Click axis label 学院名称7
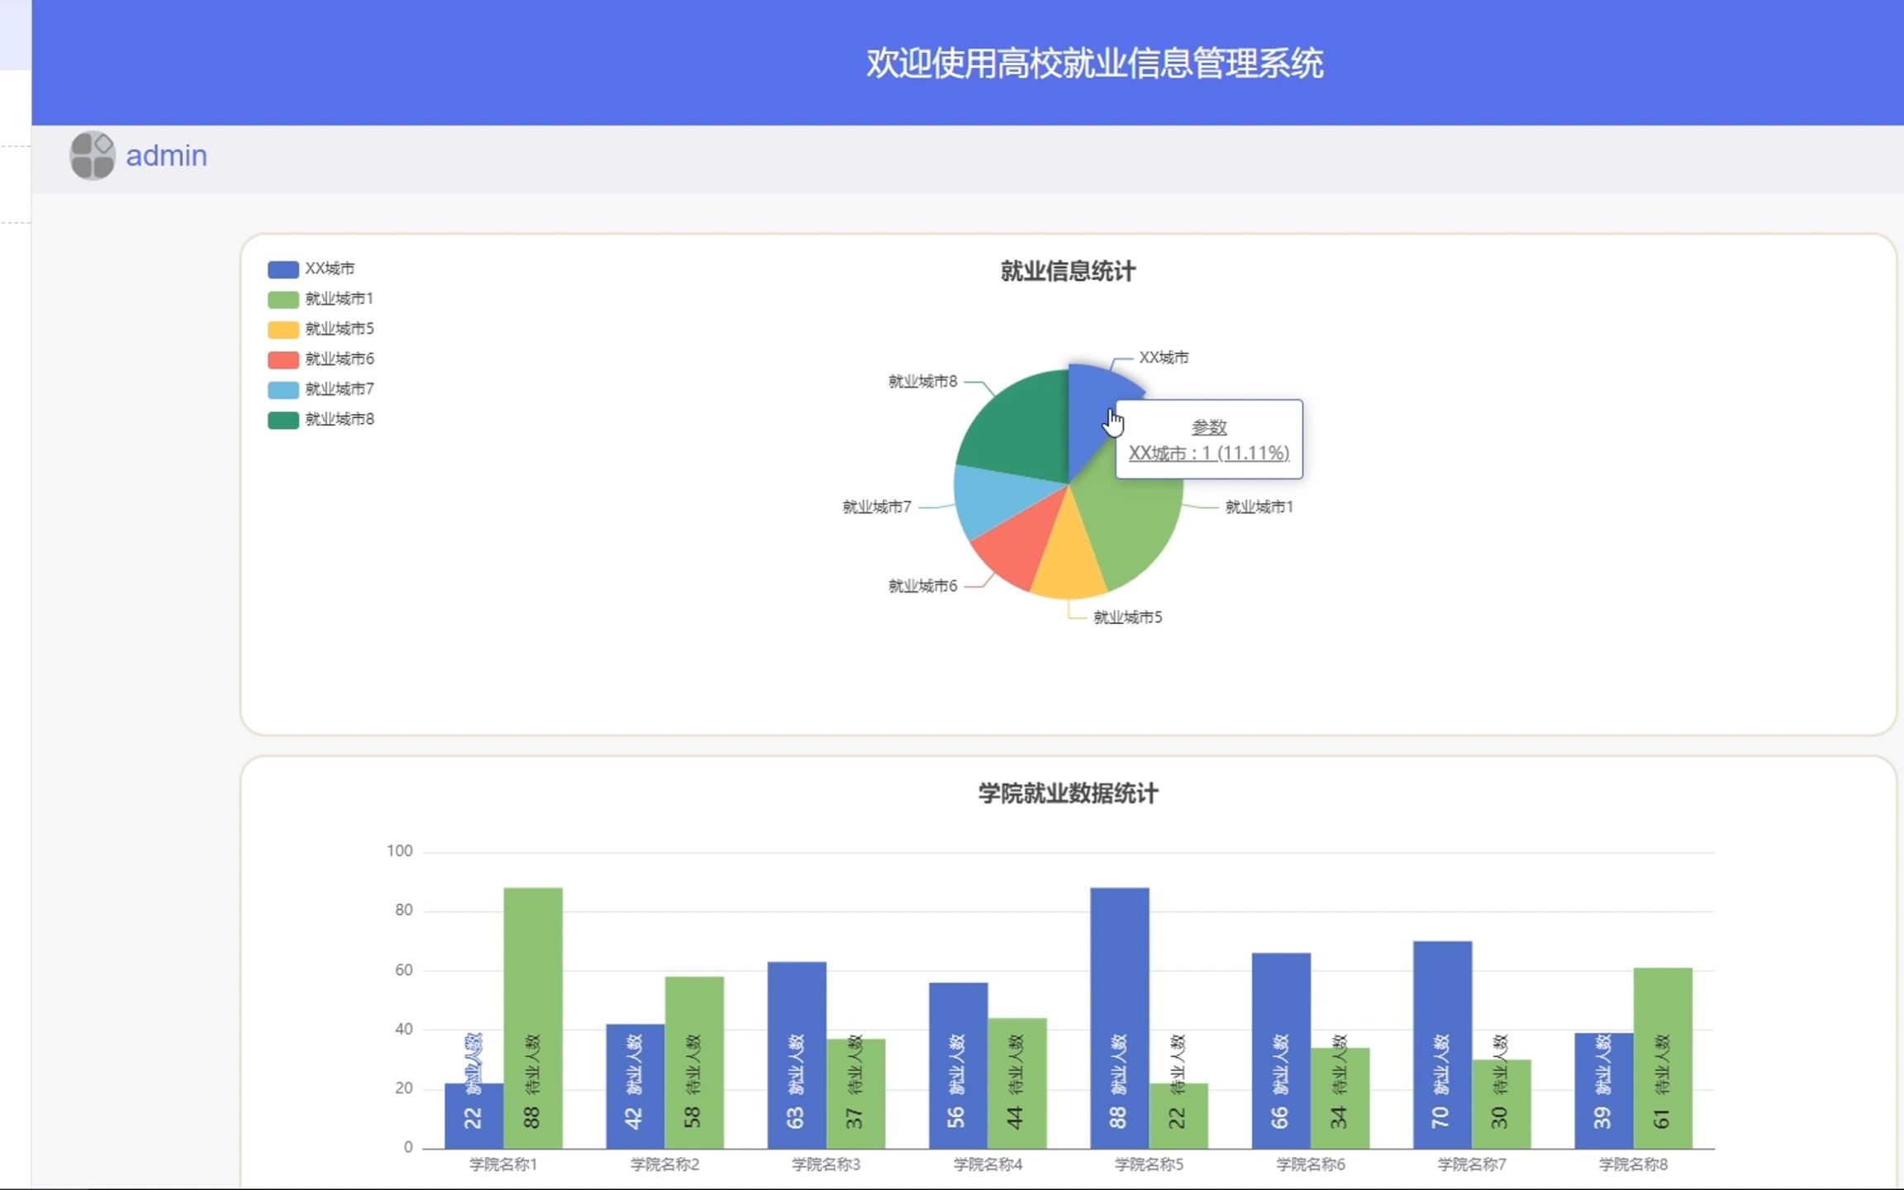The width and height of the screenshot is (1904, 1190). pyautogui.click(x=1472, y=1164)
